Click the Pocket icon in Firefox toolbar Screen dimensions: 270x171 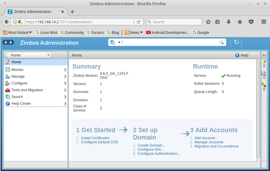(x=251, y=22)
